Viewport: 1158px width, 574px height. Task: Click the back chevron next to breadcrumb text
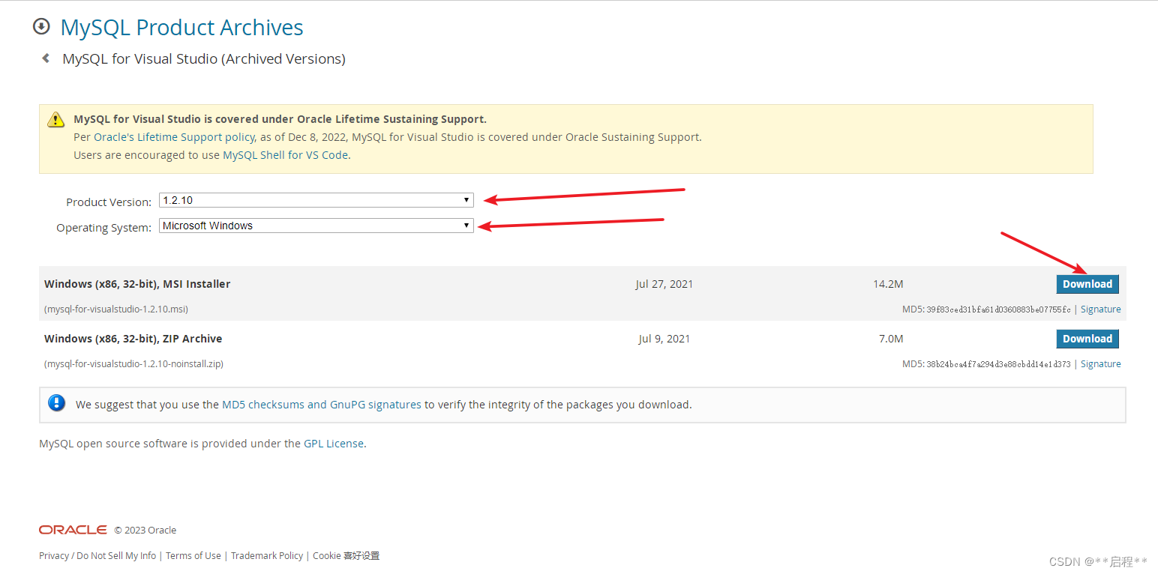45,58
